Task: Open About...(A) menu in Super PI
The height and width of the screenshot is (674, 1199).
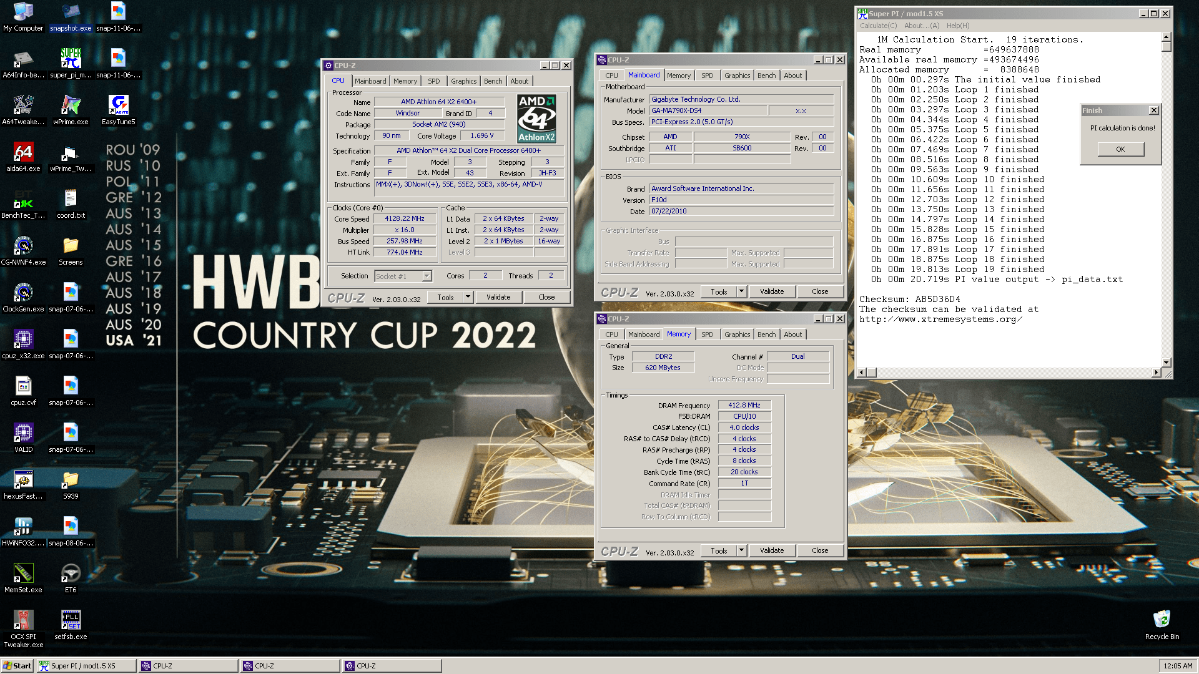Action: pyautogui.click(x=921, y=26)
